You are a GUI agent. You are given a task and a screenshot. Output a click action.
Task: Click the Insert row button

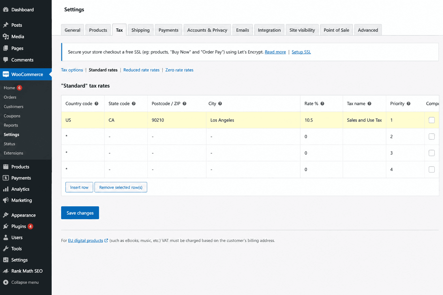[x=79, y=187]
